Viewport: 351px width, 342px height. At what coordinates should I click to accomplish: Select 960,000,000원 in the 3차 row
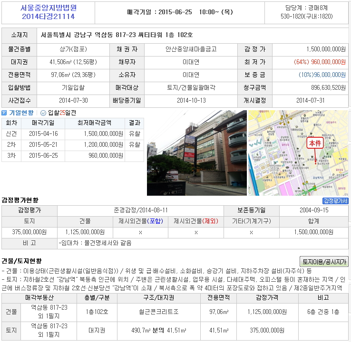pyautogui.click(x=106, y=156)
